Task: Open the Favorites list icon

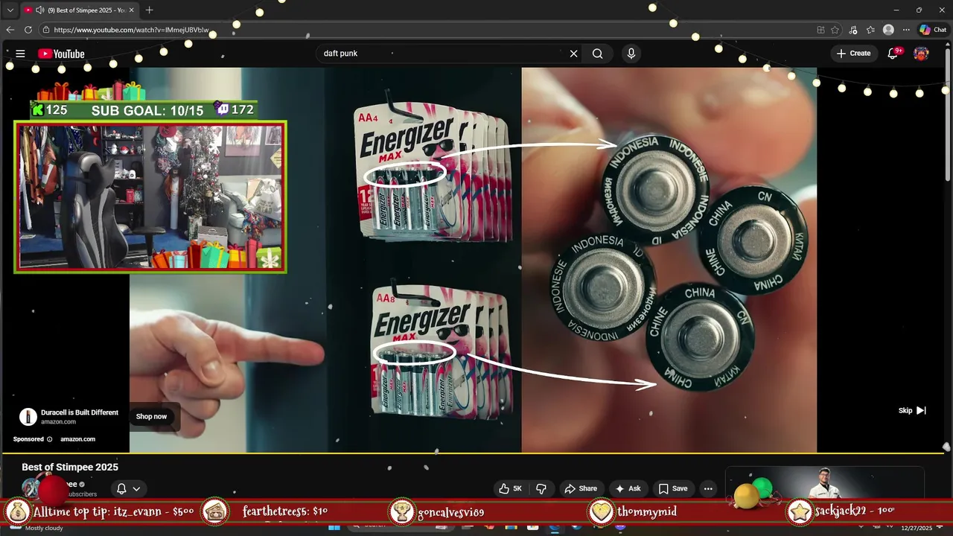Action: (x=870, y=30)
